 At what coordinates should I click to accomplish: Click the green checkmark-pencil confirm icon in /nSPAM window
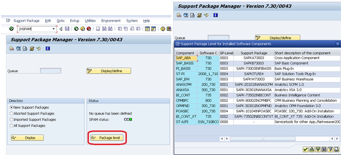coord(39,49)
